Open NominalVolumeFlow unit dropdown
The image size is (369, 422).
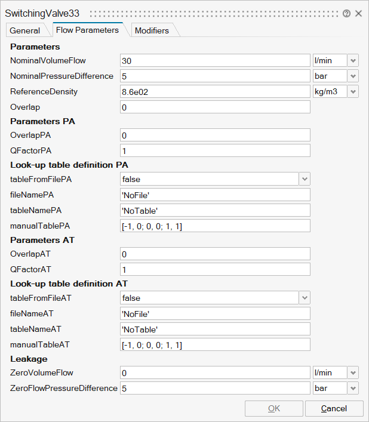pos(353,60)
